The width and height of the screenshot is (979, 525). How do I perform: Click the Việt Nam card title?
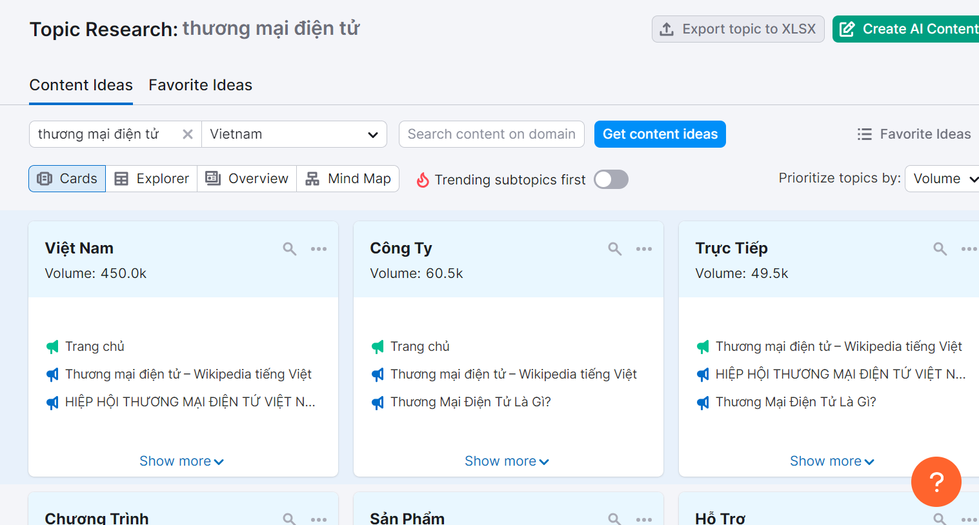[79, 248]
